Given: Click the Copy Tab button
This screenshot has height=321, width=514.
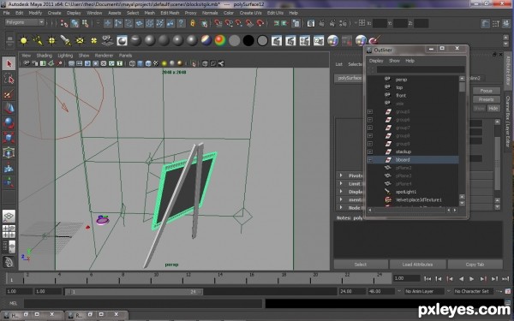Looking at the screenshot, I should coord(475,265).
